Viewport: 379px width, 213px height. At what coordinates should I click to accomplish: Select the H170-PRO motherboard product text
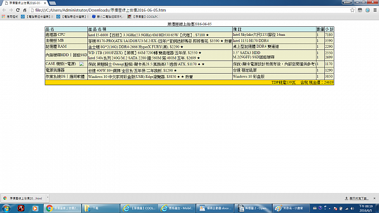point(160,41)
